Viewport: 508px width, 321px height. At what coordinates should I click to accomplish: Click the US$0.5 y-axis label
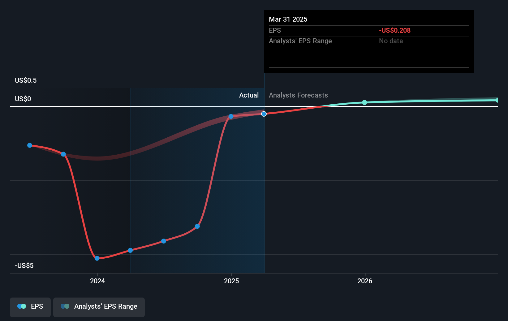click(x=26, y=80)
